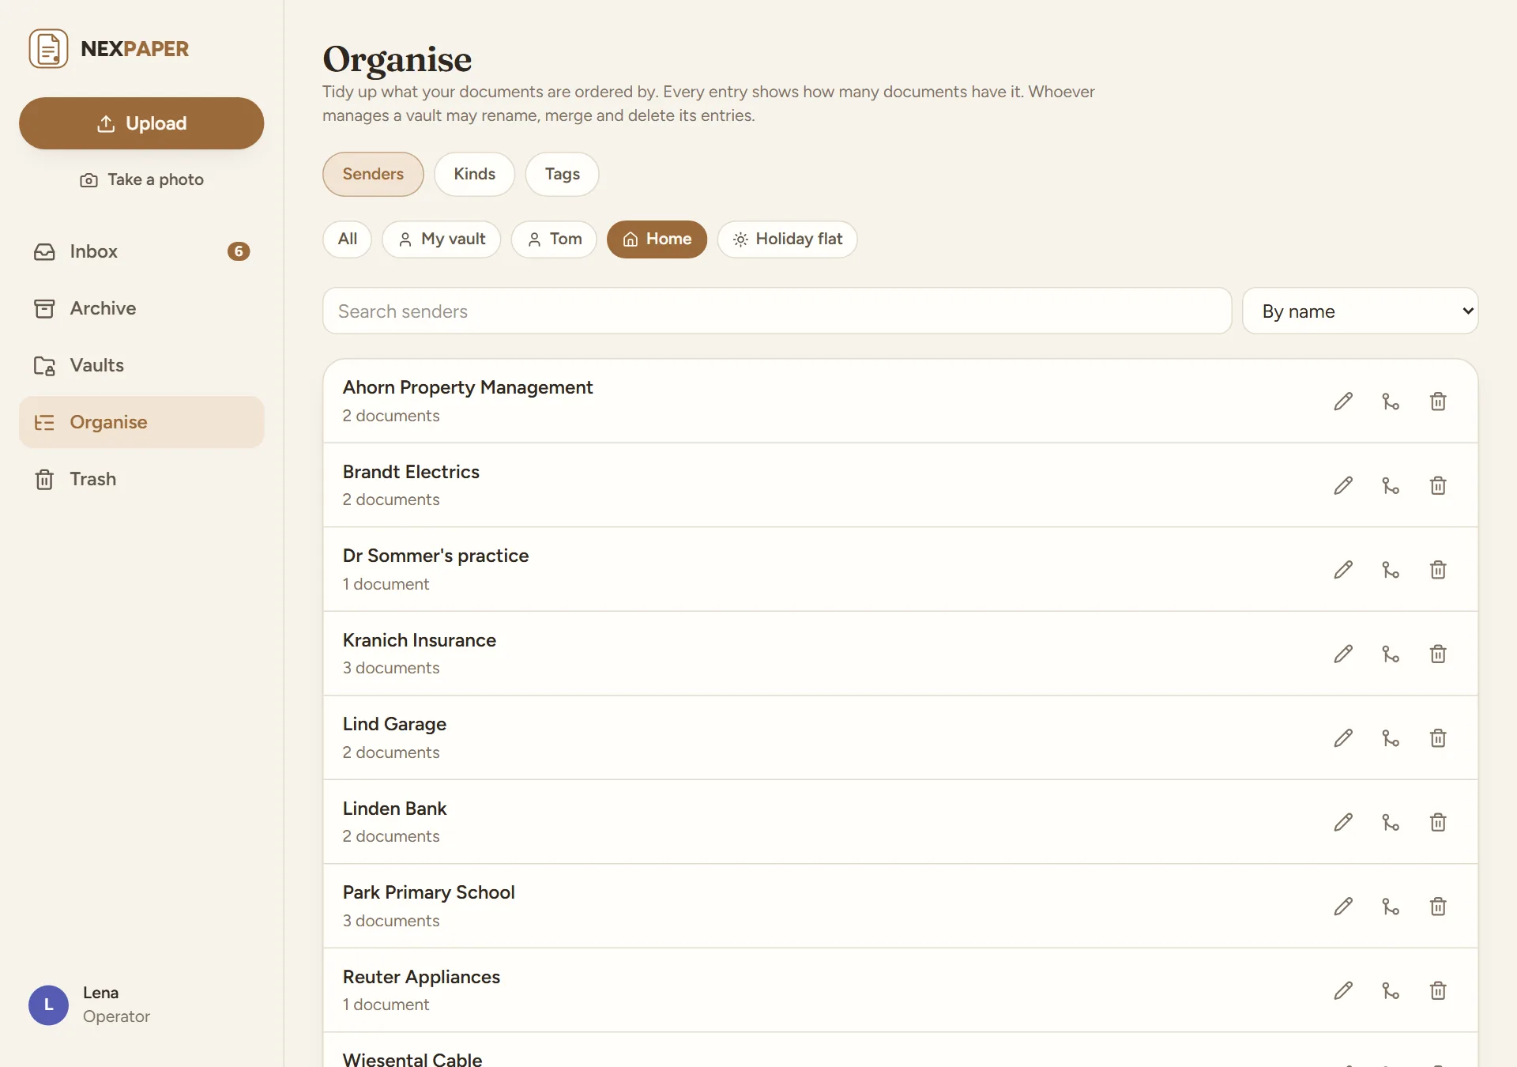Screen dimensions: 1517x1067
Task: Switch to the Tags tab
Action: [x=562, y=174]
